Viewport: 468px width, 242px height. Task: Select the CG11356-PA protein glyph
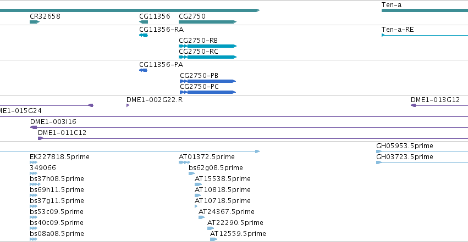[144, 70]
